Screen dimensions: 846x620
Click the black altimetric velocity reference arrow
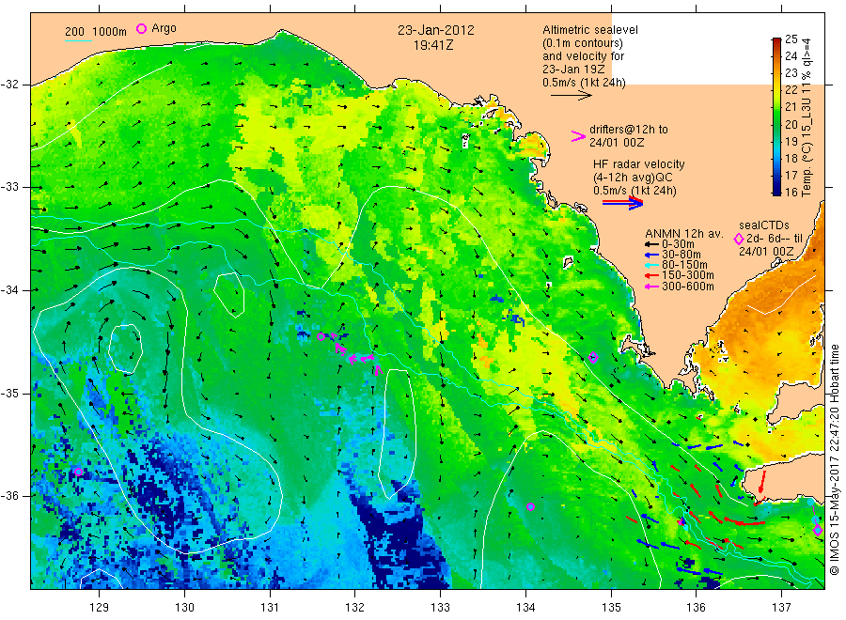(571, 96)
